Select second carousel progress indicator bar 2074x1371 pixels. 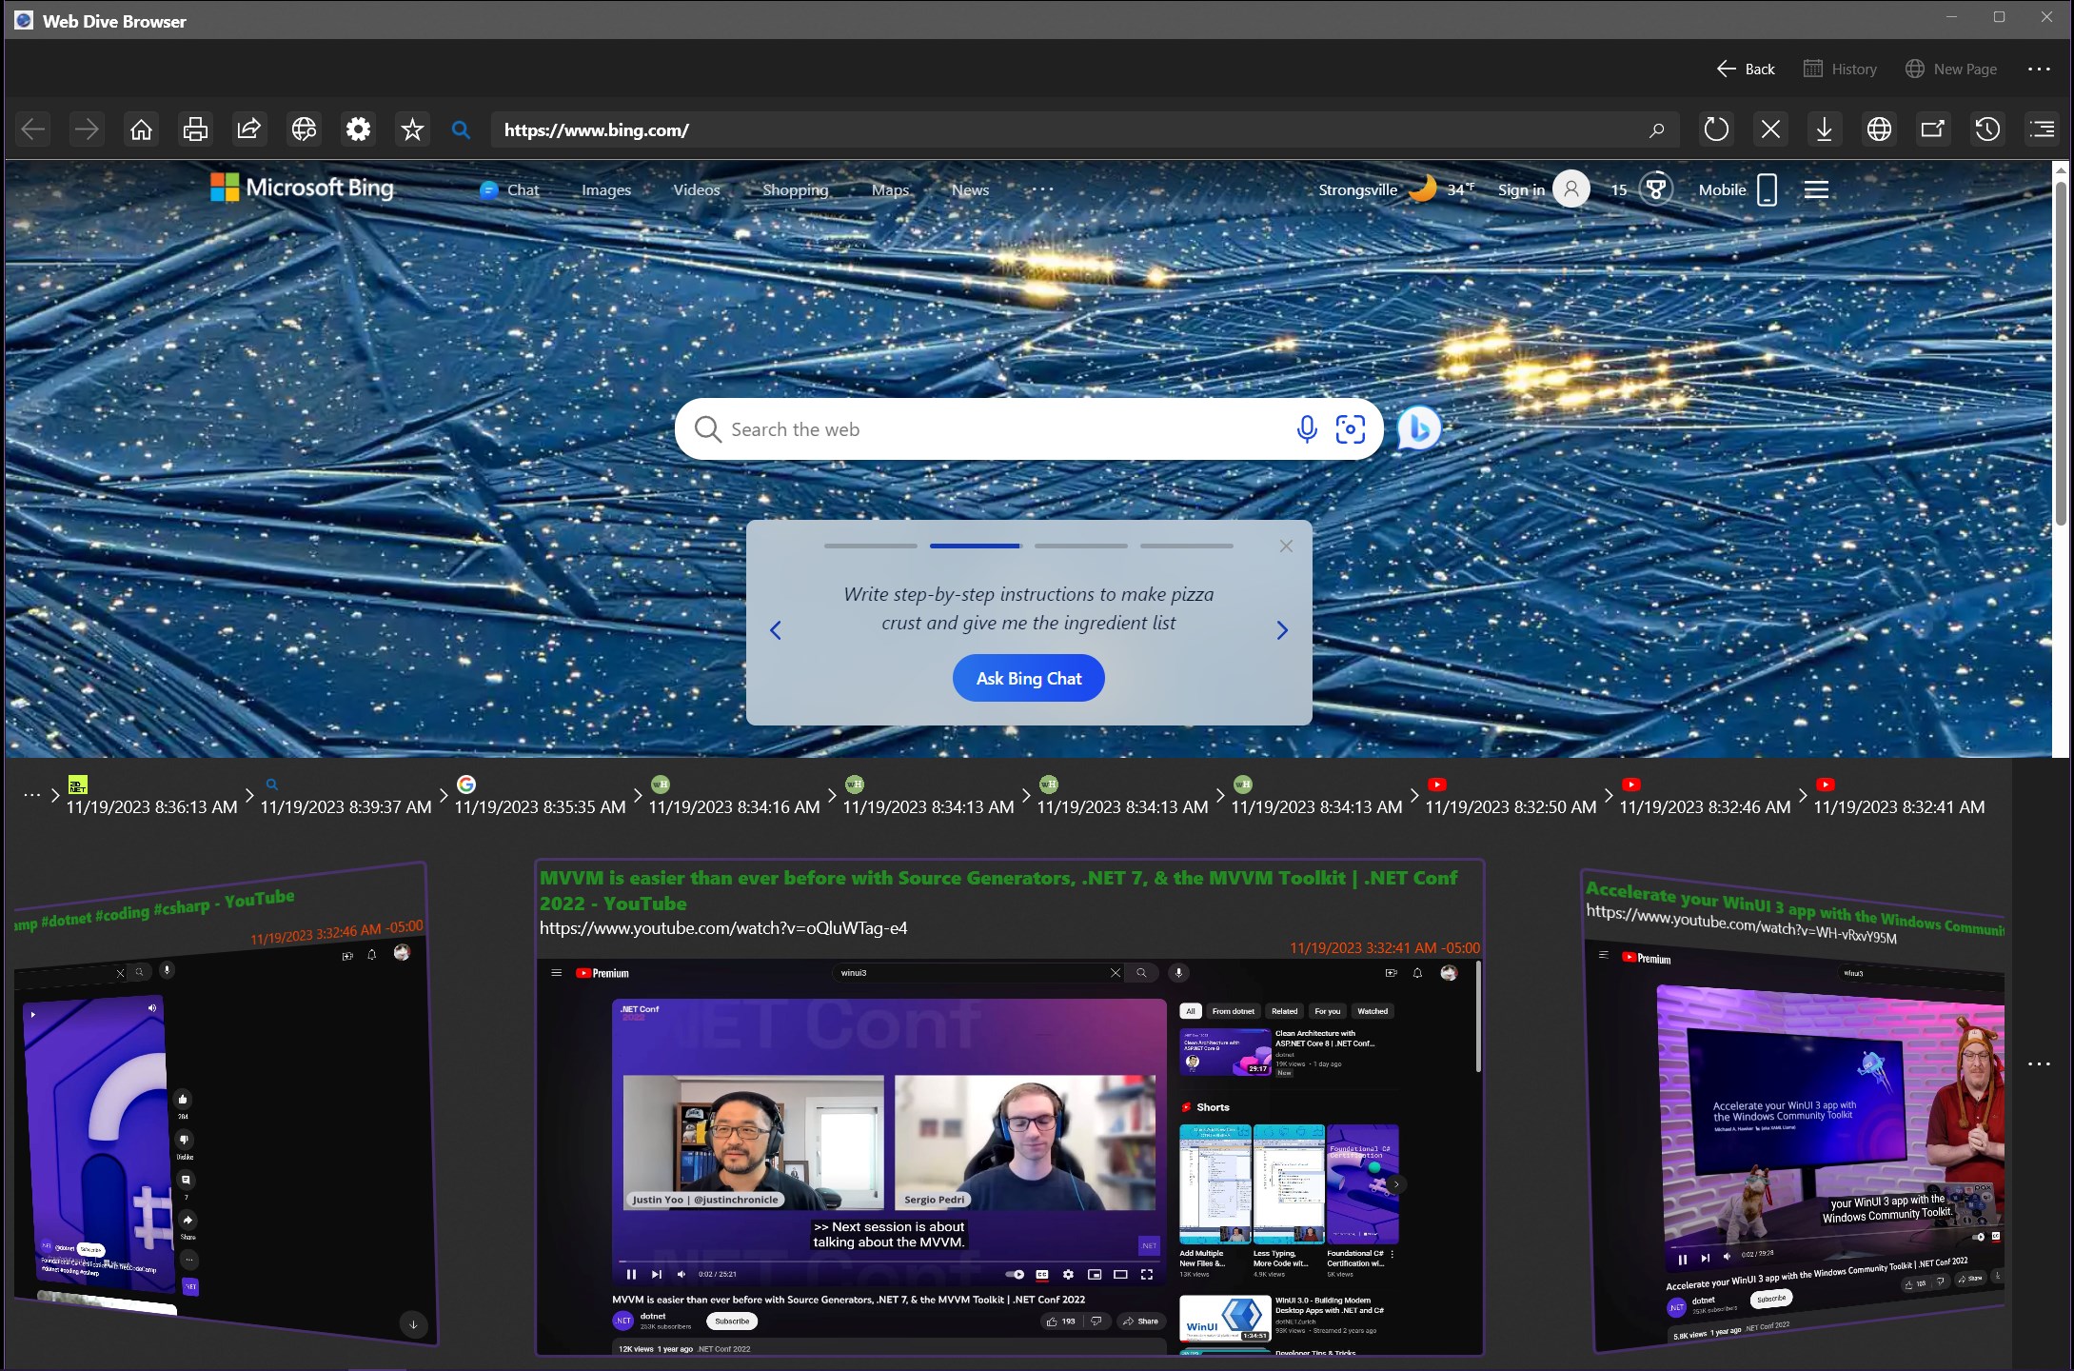976,546
